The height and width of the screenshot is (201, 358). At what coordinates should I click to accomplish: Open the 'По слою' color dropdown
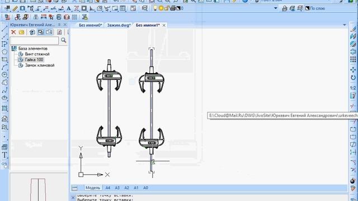331,8
